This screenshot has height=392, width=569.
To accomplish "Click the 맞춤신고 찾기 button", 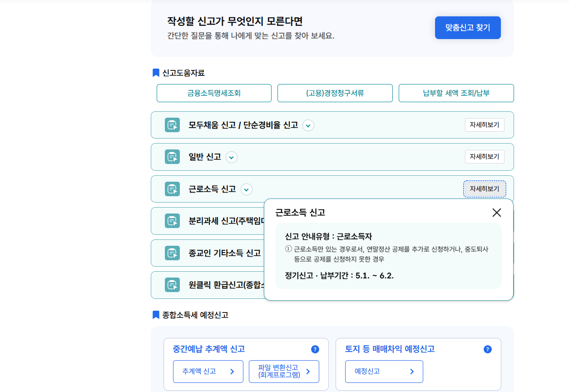I will (468, 28).
